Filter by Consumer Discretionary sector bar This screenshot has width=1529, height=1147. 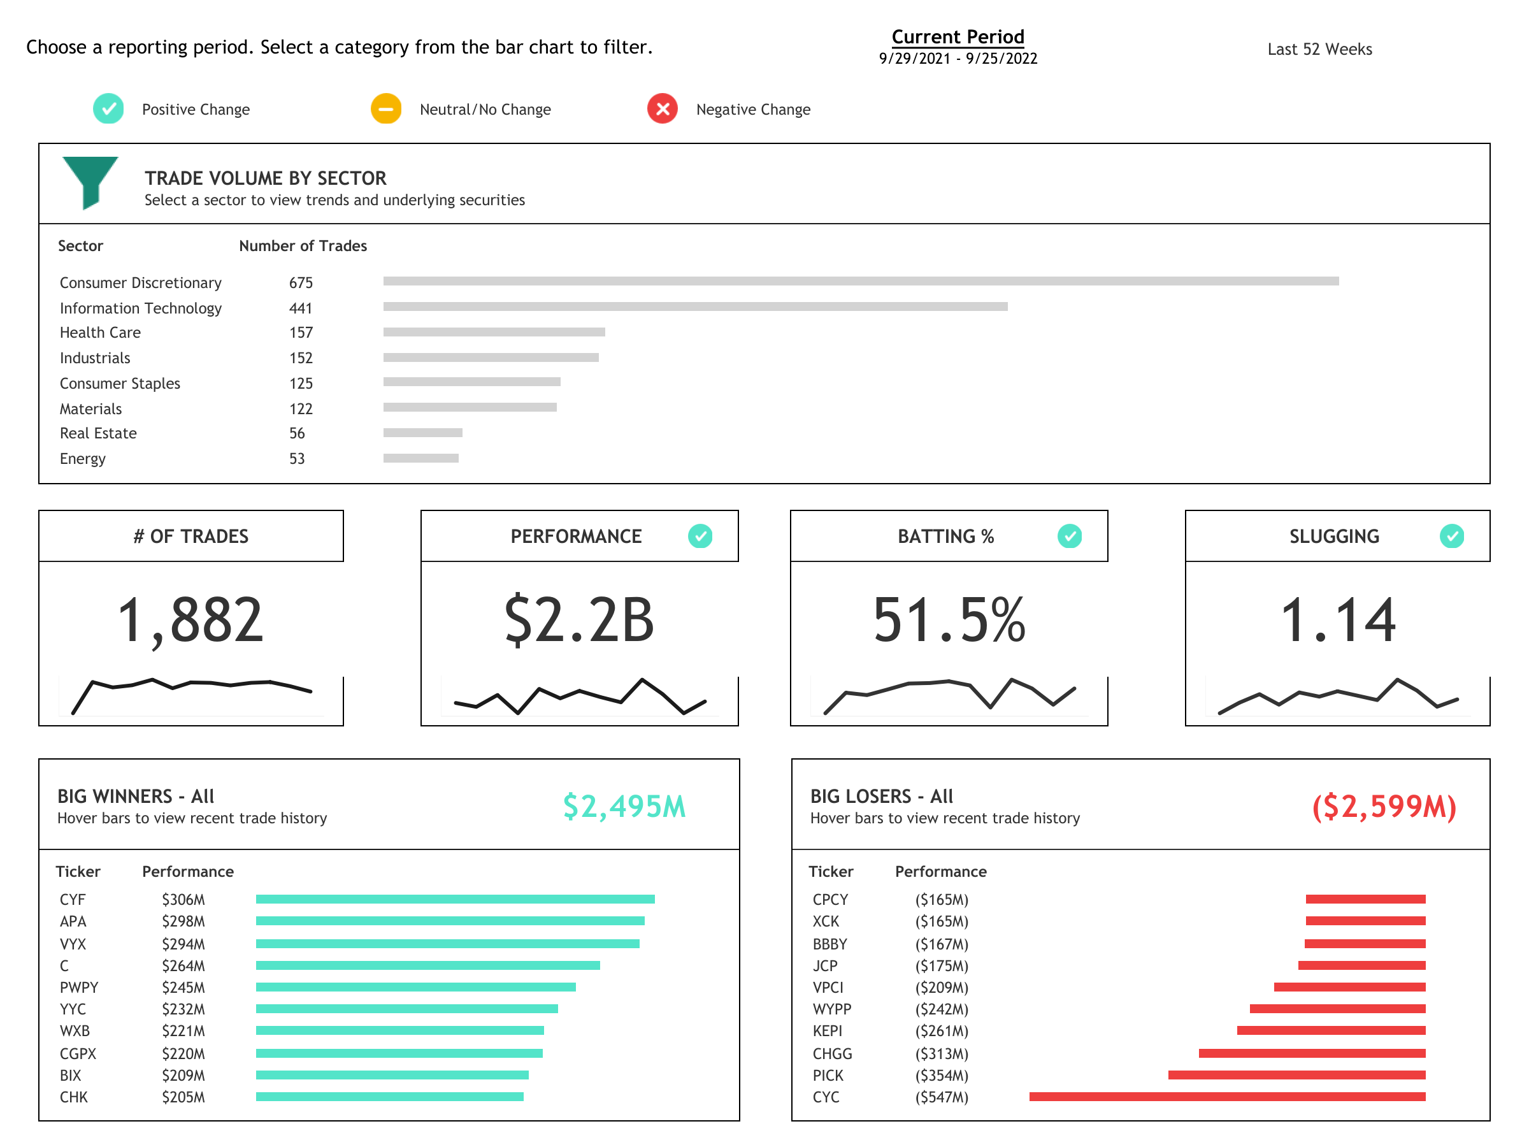click(x=861, y=282)
